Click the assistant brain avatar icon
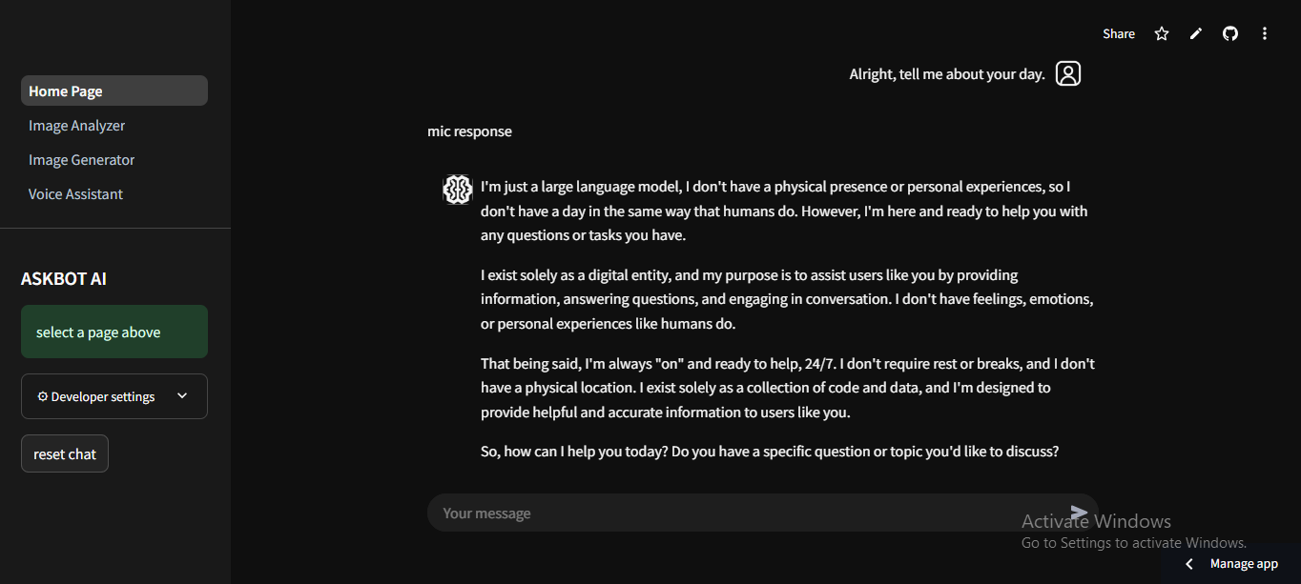This screenshot has width=1301, height=584. [x=458, y=189]
